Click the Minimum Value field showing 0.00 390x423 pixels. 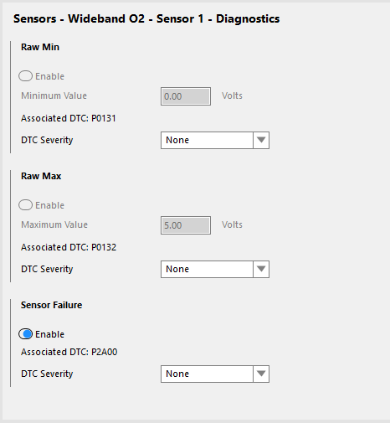pyautogui.click(x=186, y=96)
